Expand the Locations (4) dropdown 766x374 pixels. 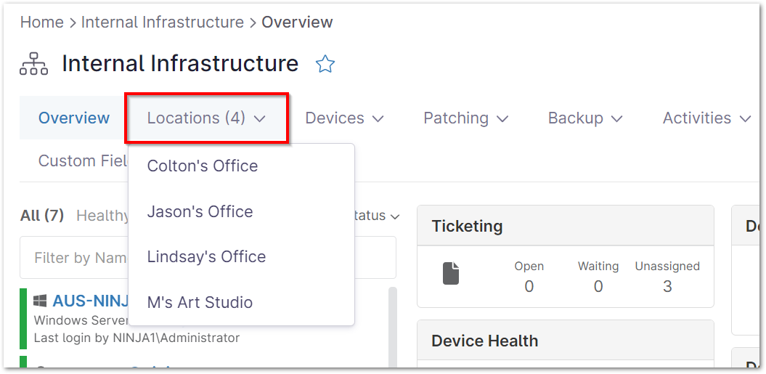coord(207,118)
